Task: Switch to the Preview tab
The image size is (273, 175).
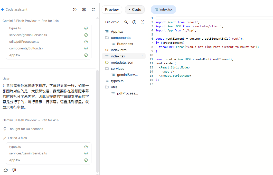Action: 112,10
